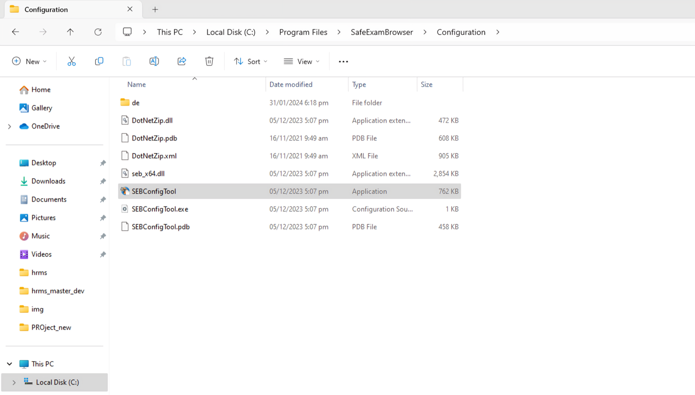Viewport: 695px width, 395px height.
Task: Click Local Disk (C:) breadcrumb
Action: 231,32
